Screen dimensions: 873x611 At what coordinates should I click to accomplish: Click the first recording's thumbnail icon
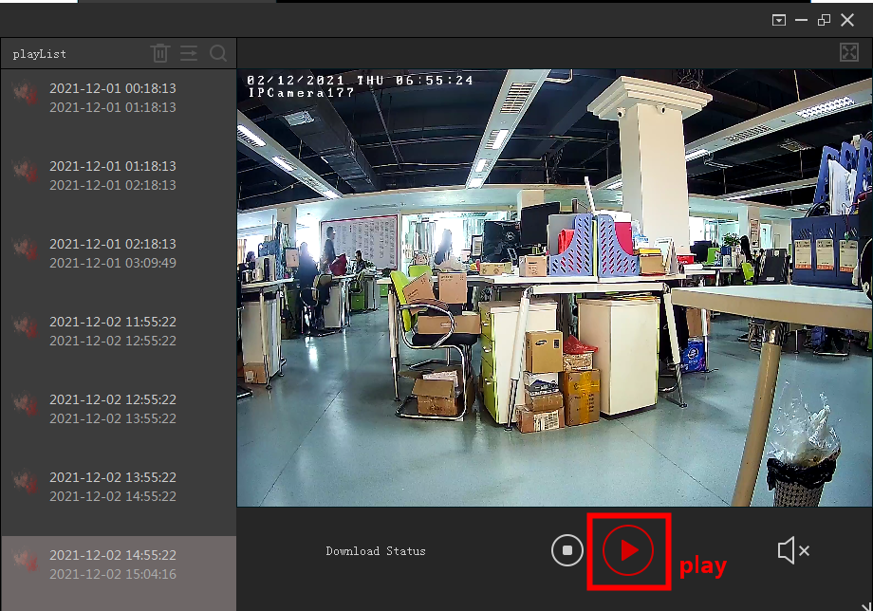point(26,93)
